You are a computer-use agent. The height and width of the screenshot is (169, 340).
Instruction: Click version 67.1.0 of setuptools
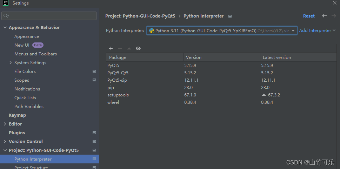[190, 95]
